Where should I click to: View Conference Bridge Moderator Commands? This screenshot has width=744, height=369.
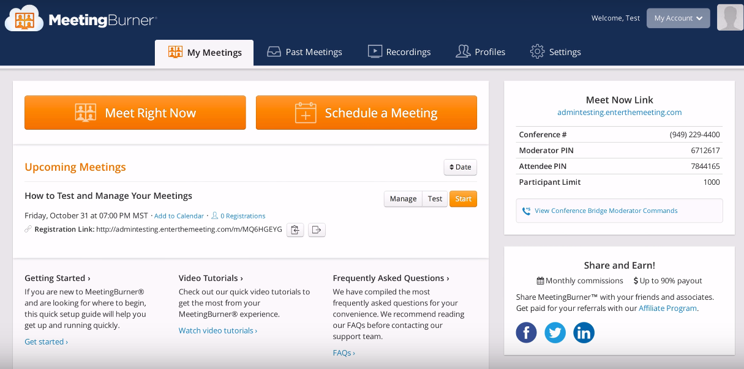point(606,211)
